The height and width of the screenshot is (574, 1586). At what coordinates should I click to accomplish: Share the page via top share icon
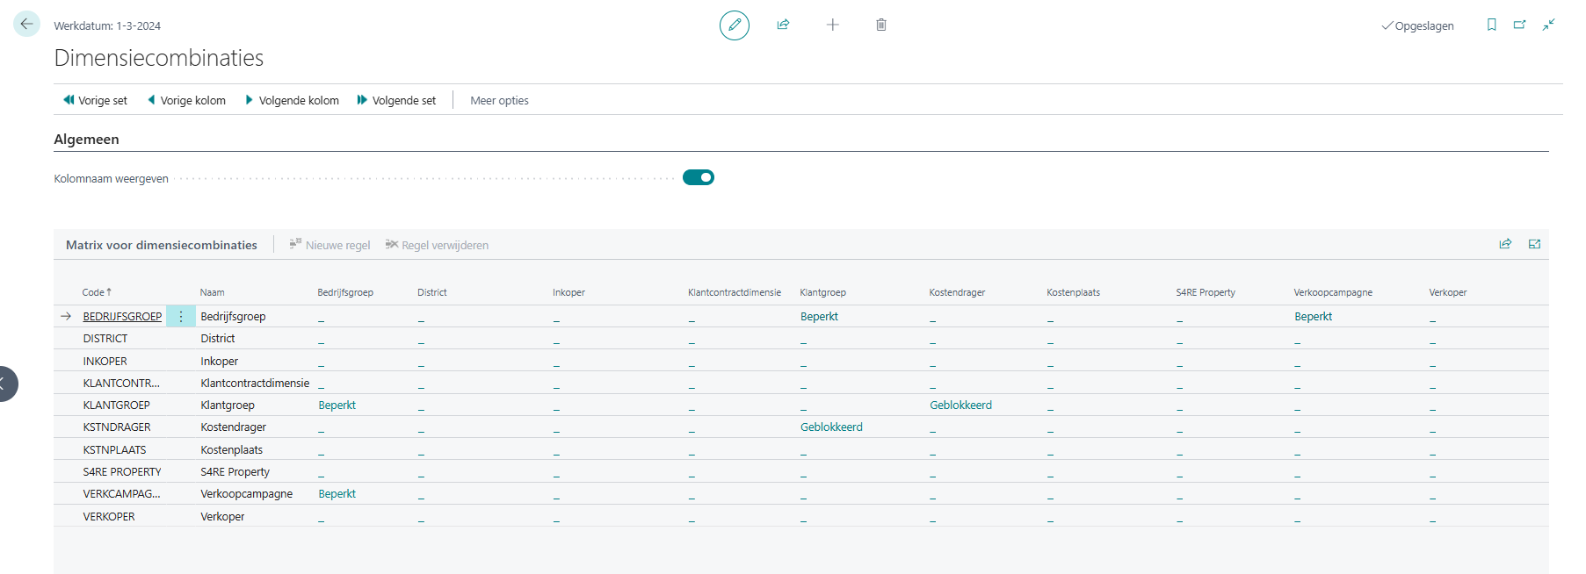(x=783, y=25)
